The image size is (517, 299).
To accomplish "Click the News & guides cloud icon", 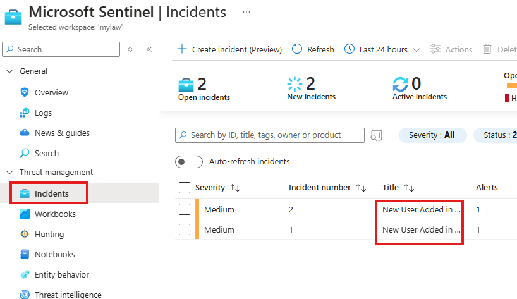I will [25, 133].
